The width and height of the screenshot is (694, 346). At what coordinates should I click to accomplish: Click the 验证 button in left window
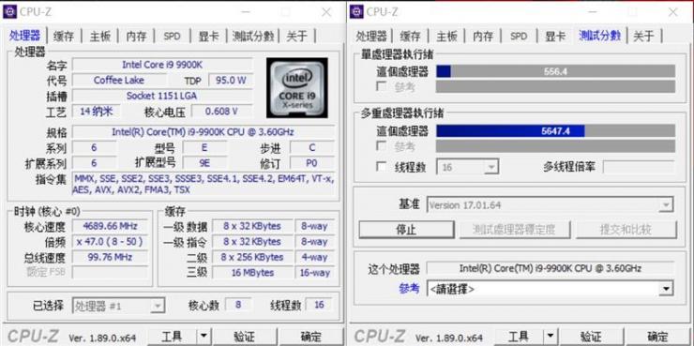coord(244,337)
